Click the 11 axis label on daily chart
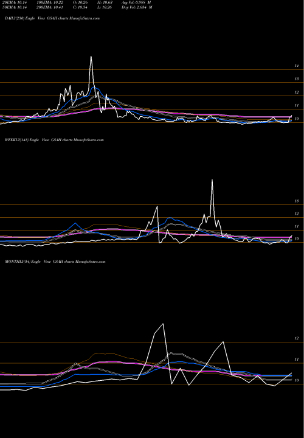This screenshot has height=438, width=304. (x=297, y=106)
